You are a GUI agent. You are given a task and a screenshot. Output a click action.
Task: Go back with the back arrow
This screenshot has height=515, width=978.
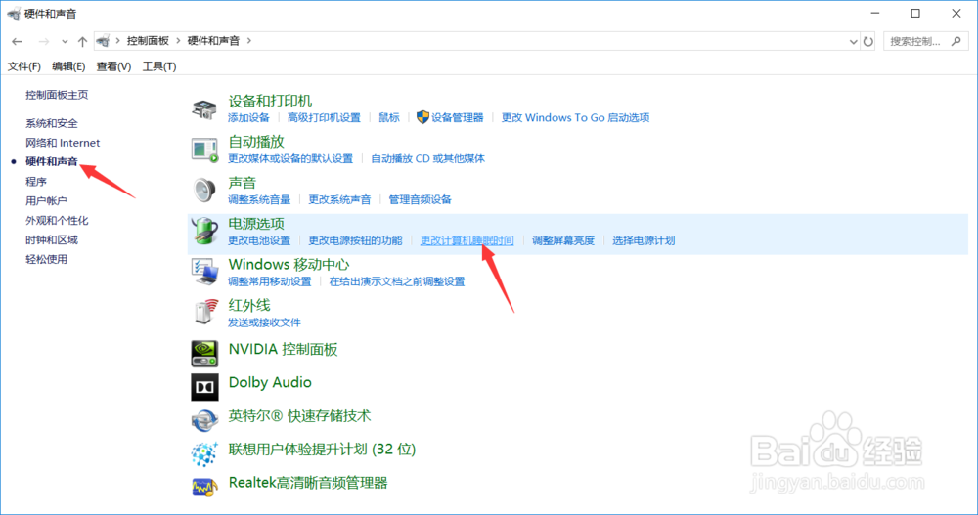click(x=18, y=41)
